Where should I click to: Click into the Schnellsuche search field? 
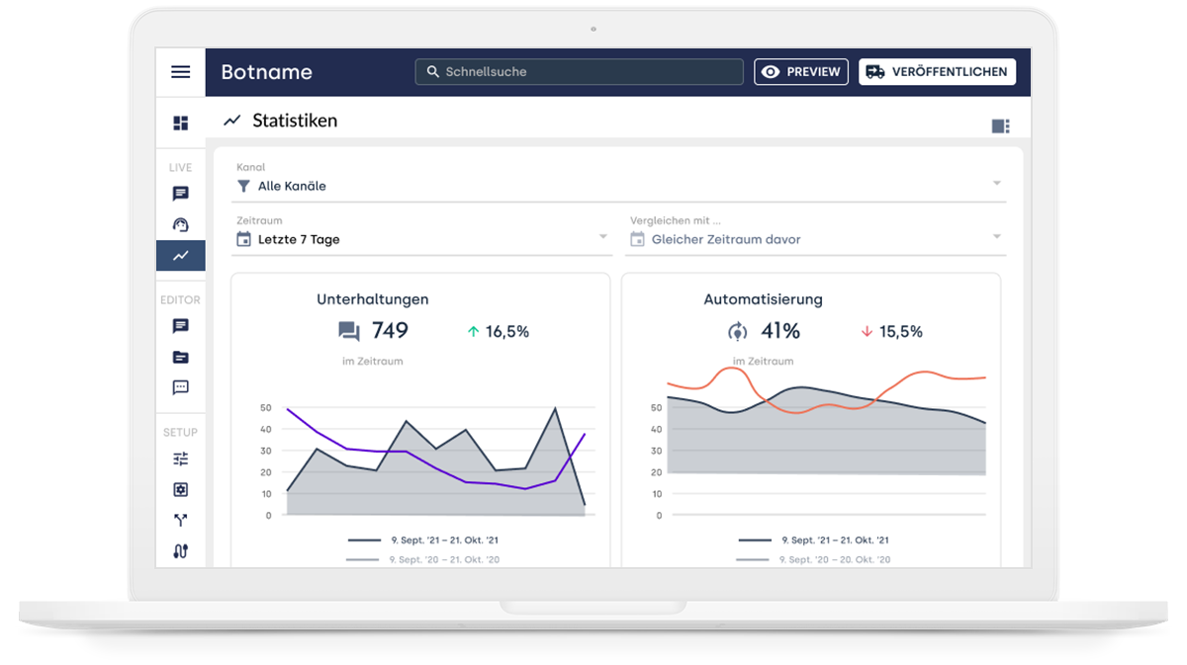pos(579,72)
